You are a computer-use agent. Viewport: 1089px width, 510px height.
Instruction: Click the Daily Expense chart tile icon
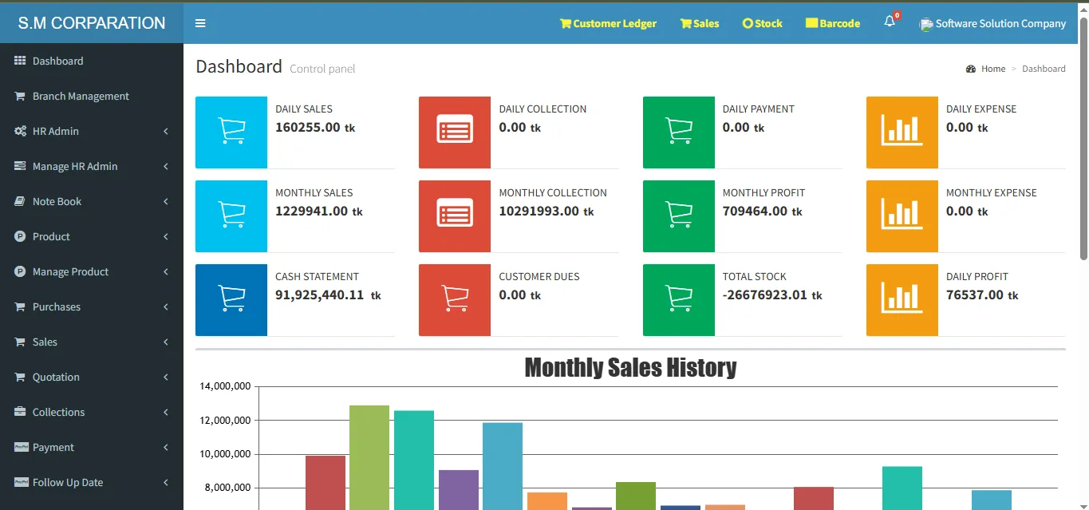902,132
